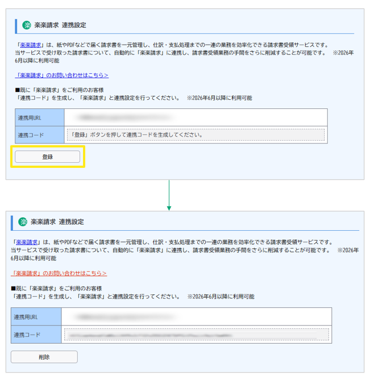Click ■既に「楽楽請求」をご利用のお客様 text in lower panel
The image size is (370, 380).
pyautogui.click(x=56, y=288)
